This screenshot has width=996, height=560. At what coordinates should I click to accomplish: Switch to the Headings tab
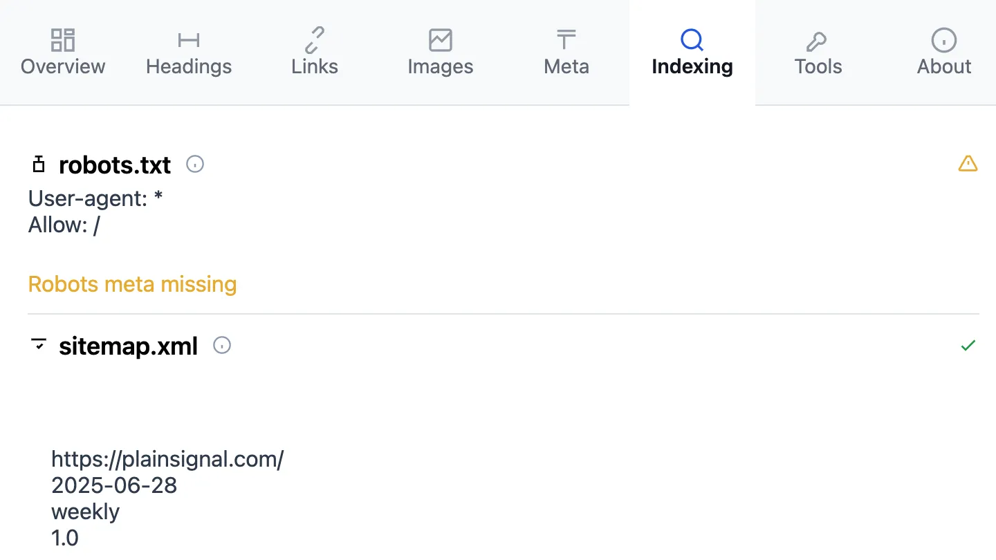point(189,53)
